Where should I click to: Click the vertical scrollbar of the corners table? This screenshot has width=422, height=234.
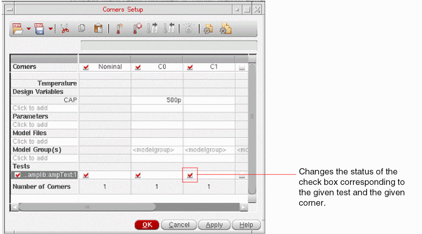coord(252,129)
